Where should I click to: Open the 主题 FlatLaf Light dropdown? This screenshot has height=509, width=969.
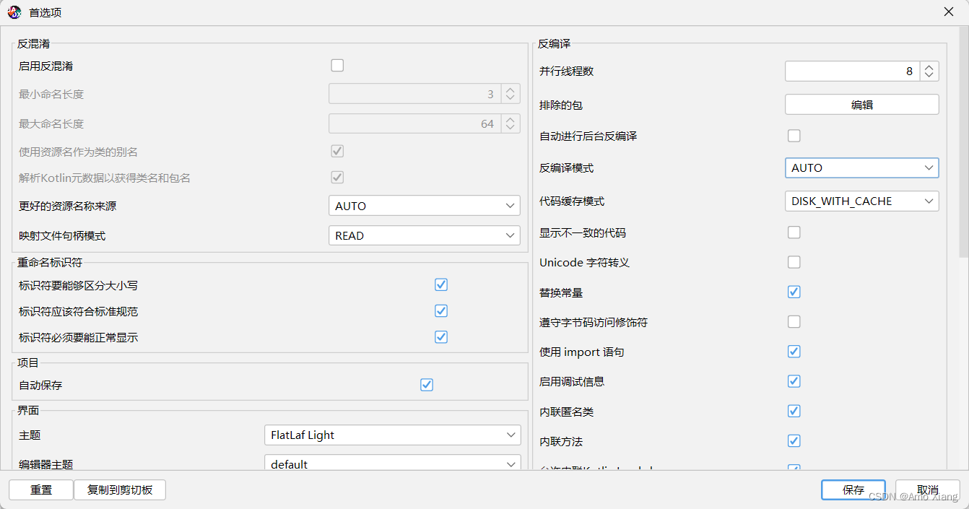[393, 435]
